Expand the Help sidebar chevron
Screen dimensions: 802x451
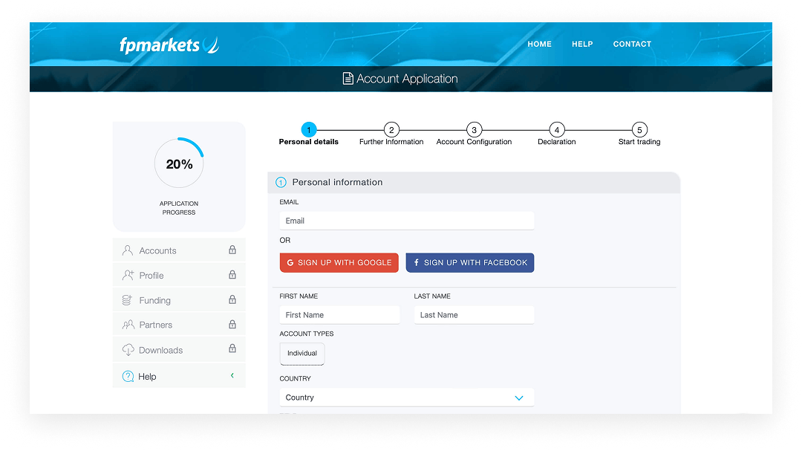232,376
